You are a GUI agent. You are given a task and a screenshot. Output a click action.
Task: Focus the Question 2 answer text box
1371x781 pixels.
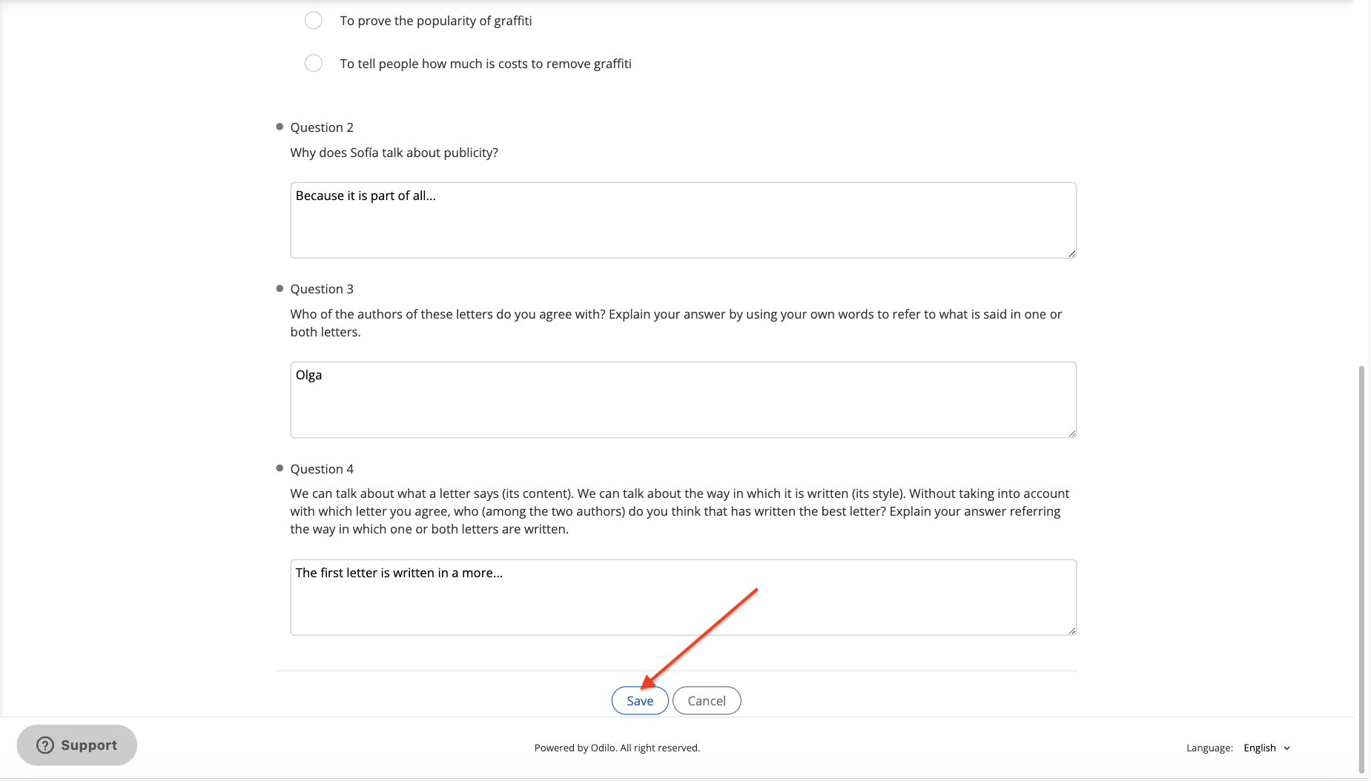coord(683,220)
